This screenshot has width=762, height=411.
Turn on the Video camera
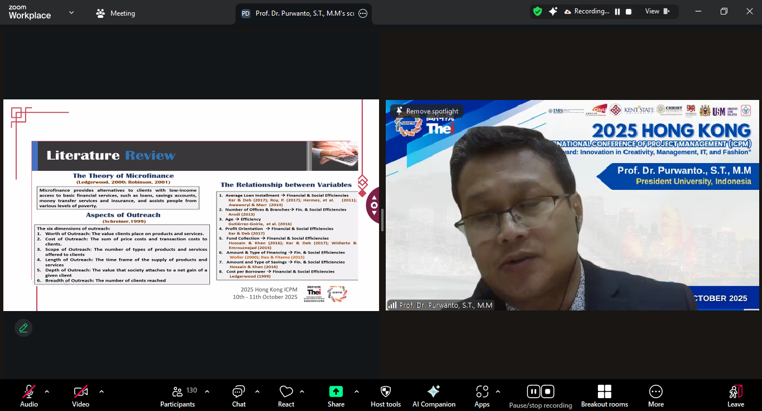[80, 395]
